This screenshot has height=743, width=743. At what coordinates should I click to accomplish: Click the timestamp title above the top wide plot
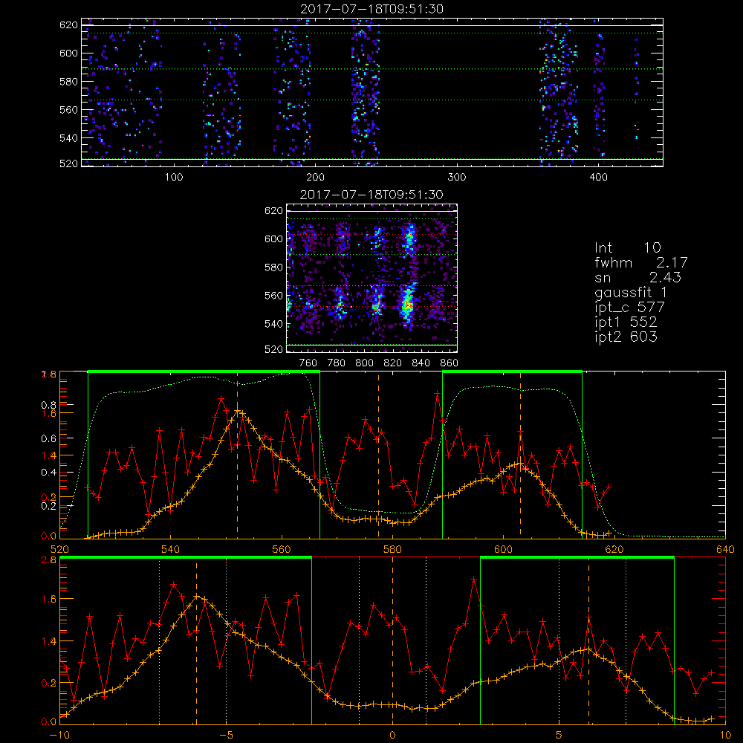(371, 9)
